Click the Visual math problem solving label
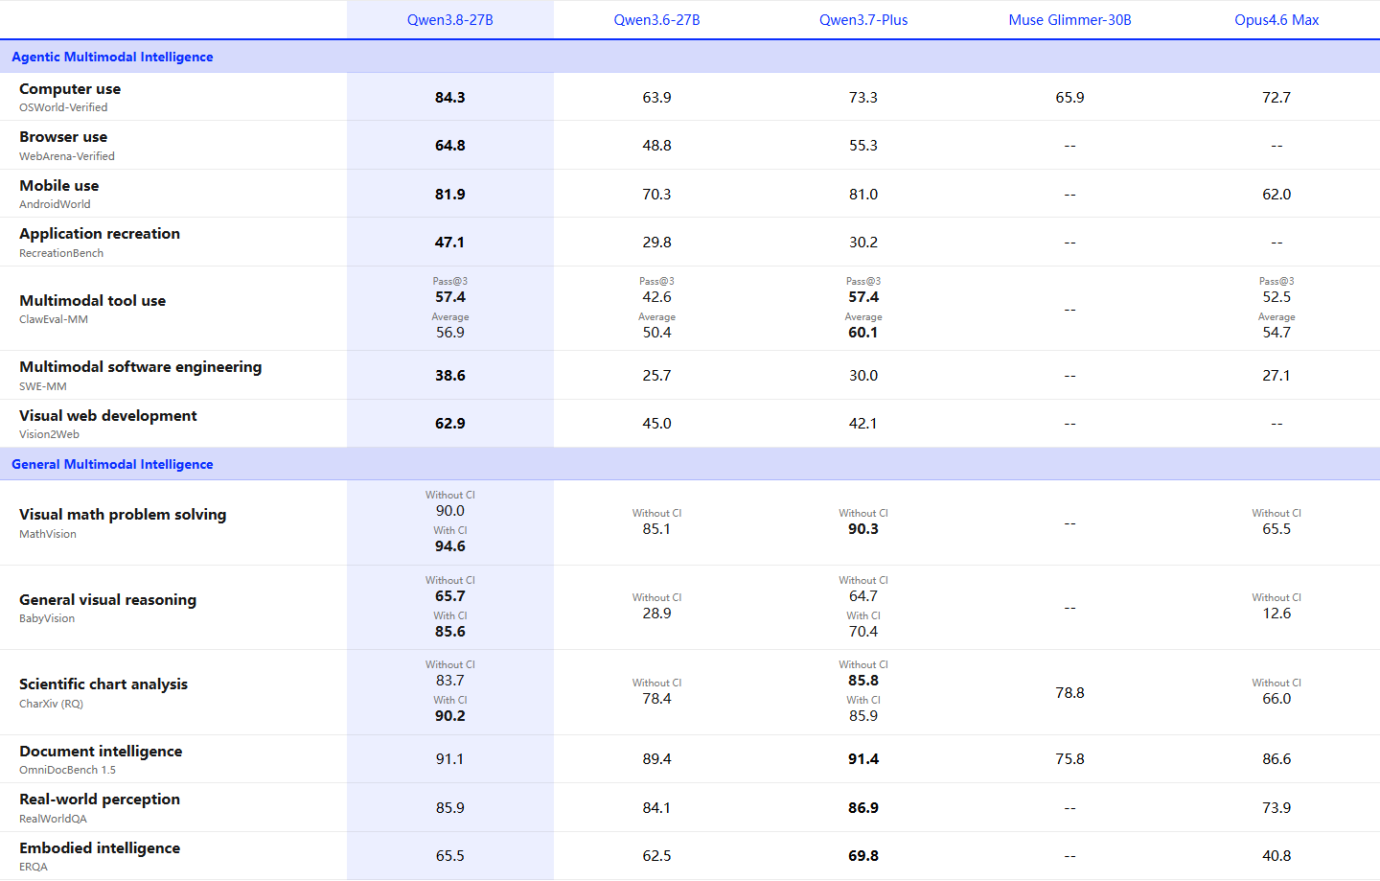1380x881 pixels. pyautogui.click(x=123, y=515)
